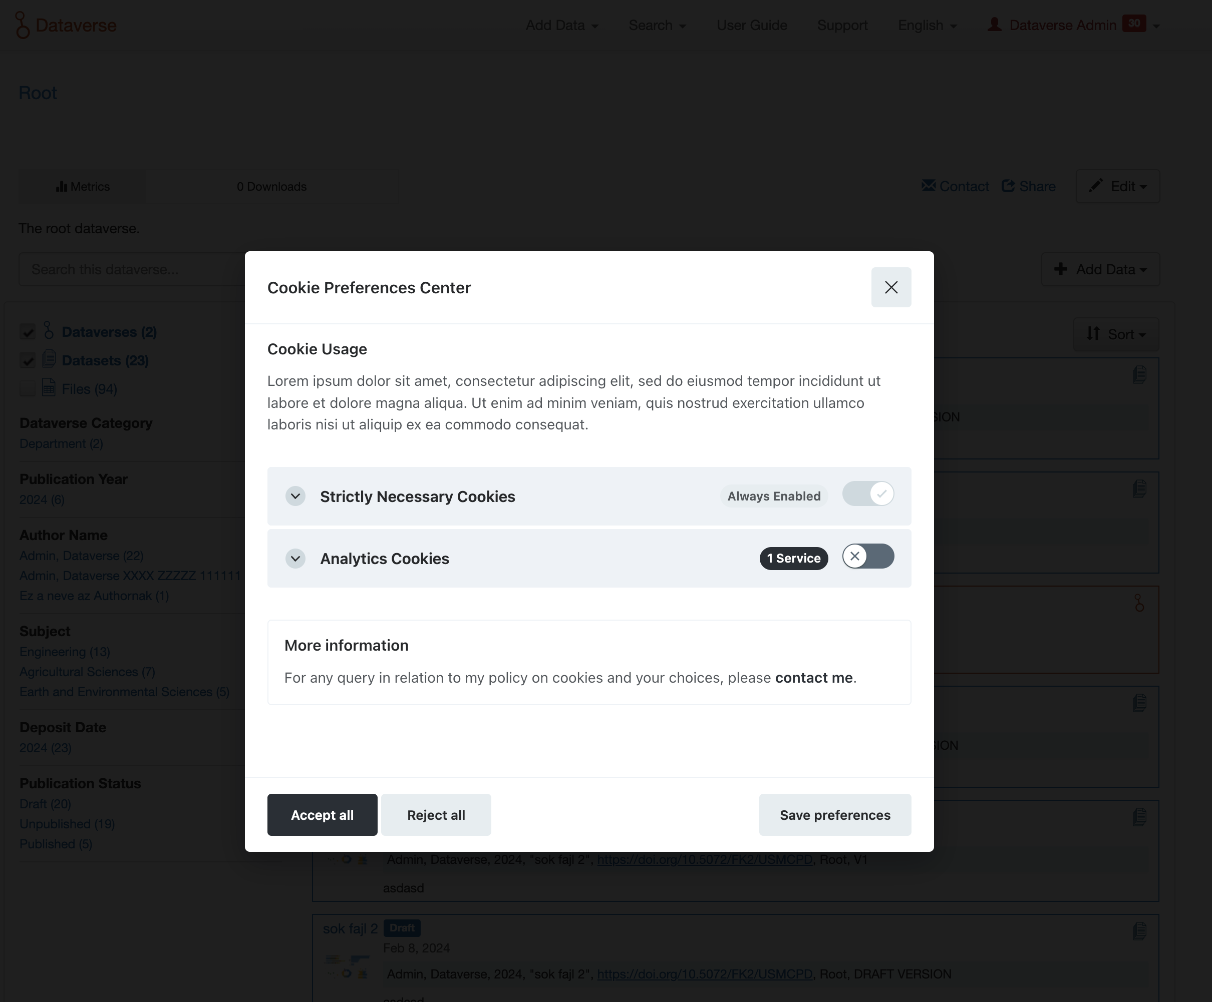The width and height of the screenshot is (1212, 1002).
Task: Expand the Analytics Cookies section
Action: [295, 559]
